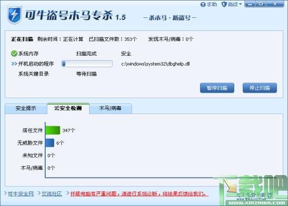
Task: Click the 安全 result next to 系统内存
Action: coord(126,54)
